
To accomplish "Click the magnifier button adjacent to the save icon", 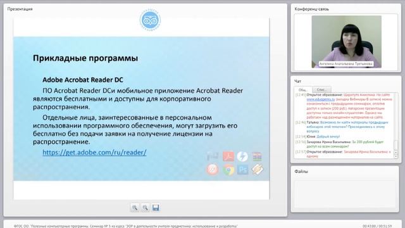I will click(x=145, y=208).
